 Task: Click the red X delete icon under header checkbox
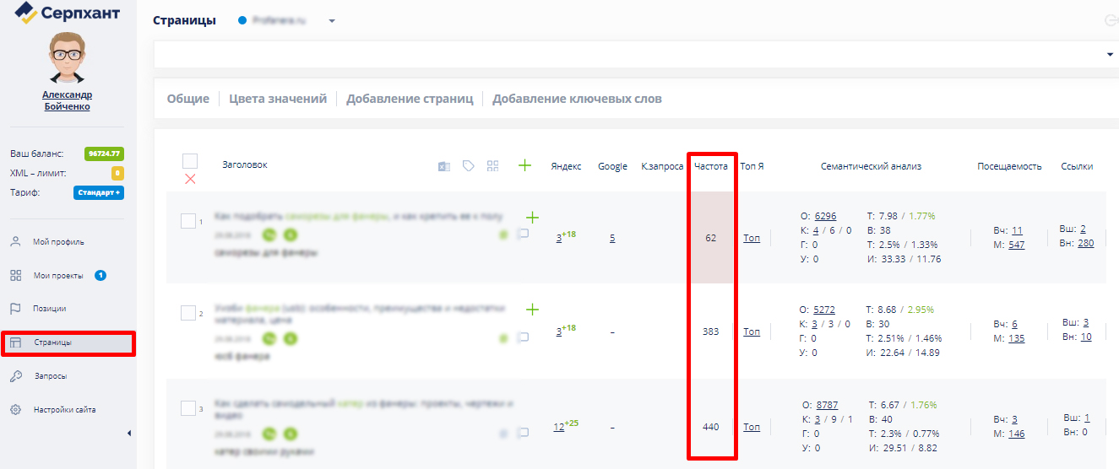[190, 179]
